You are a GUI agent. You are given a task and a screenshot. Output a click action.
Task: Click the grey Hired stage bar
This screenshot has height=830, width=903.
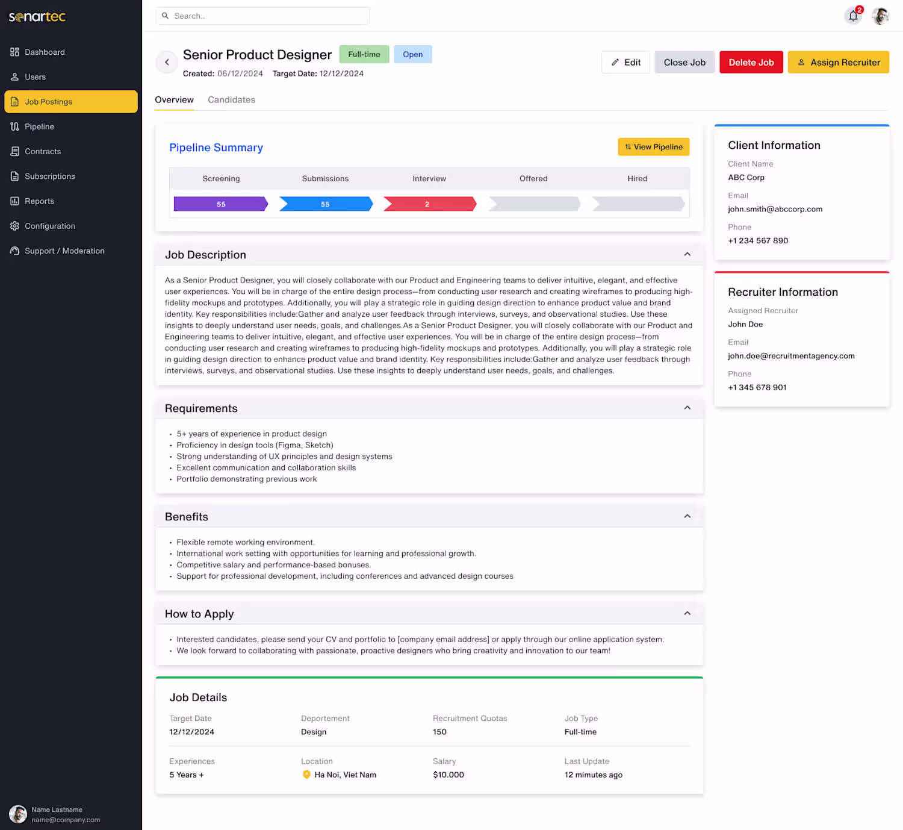pyautogui.click(x=638, y=204)
